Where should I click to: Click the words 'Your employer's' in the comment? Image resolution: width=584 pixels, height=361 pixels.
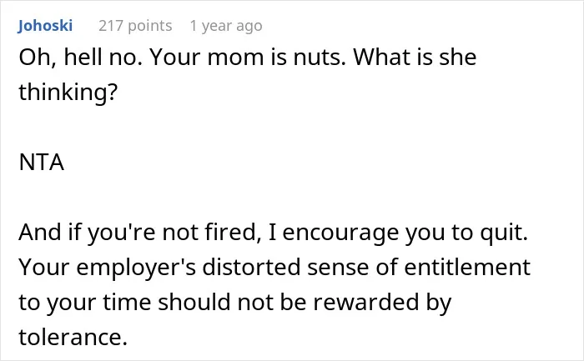click(108, 268)
